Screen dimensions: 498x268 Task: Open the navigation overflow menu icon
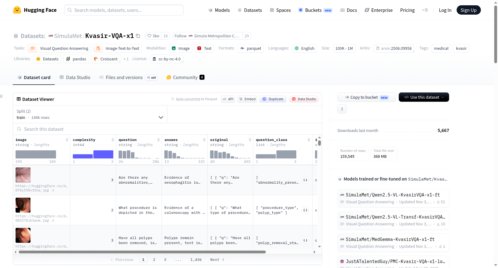tap(425, 10)
